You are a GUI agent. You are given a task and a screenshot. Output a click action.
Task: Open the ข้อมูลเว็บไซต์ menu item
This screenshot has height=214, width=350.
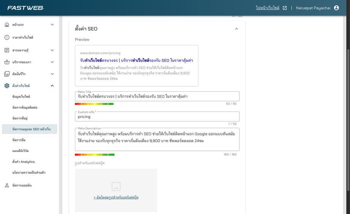[x=21, y=97]
